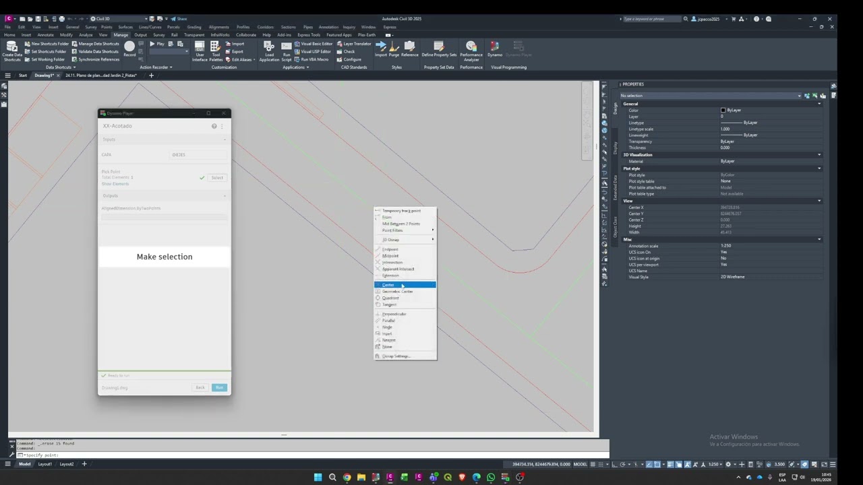863x485 pixels.
Task: Start the Action Recorder Record button
Action: click(129, 48)
